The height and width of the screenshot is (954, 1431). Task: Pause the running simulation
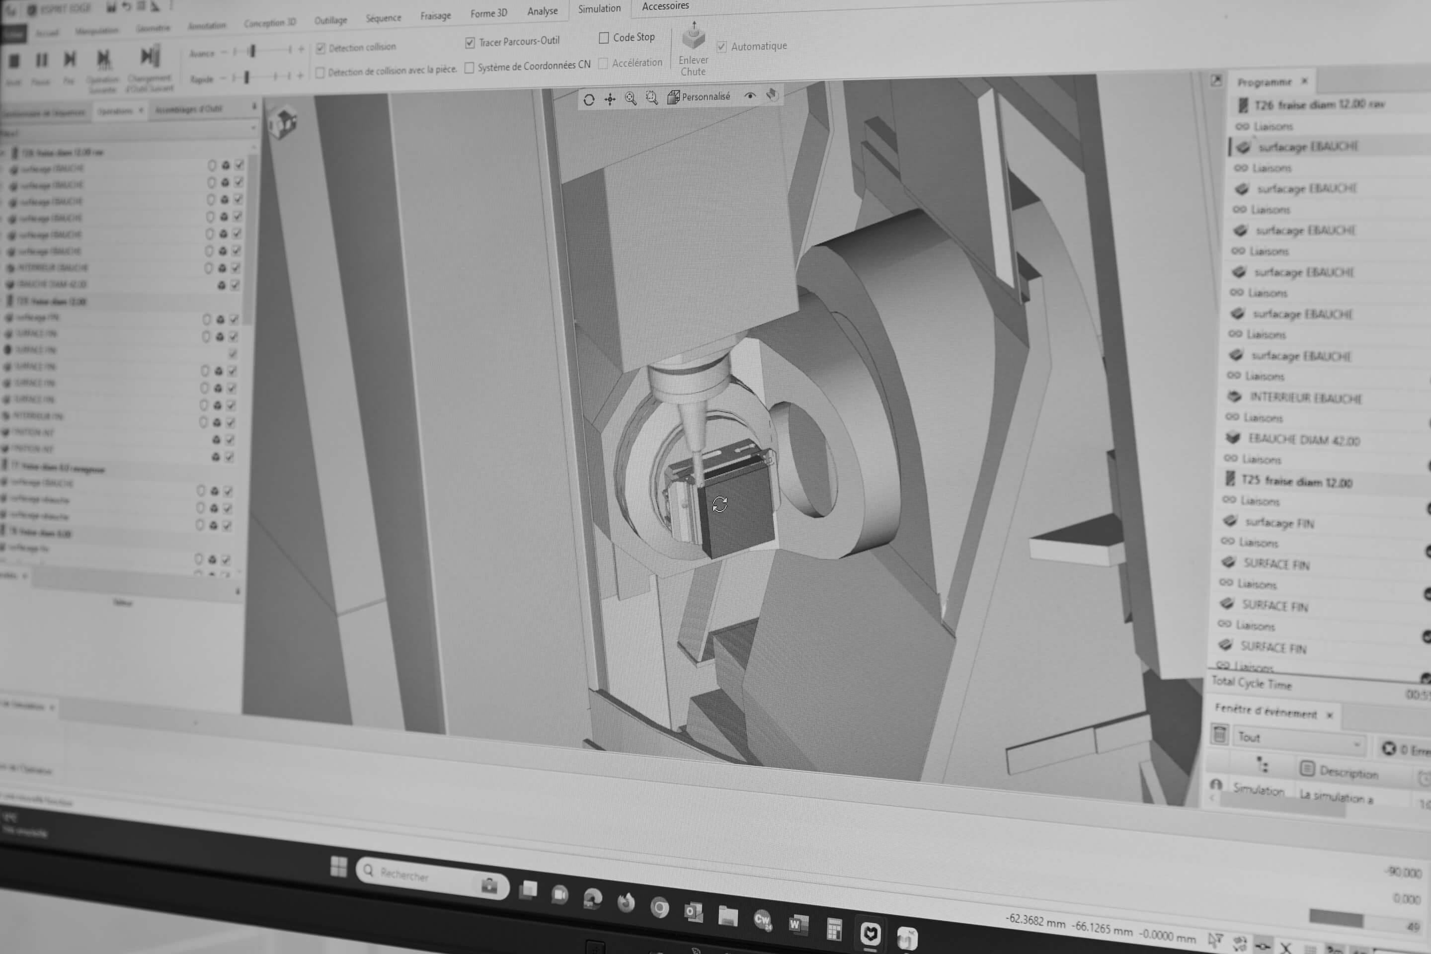point(41,60)
